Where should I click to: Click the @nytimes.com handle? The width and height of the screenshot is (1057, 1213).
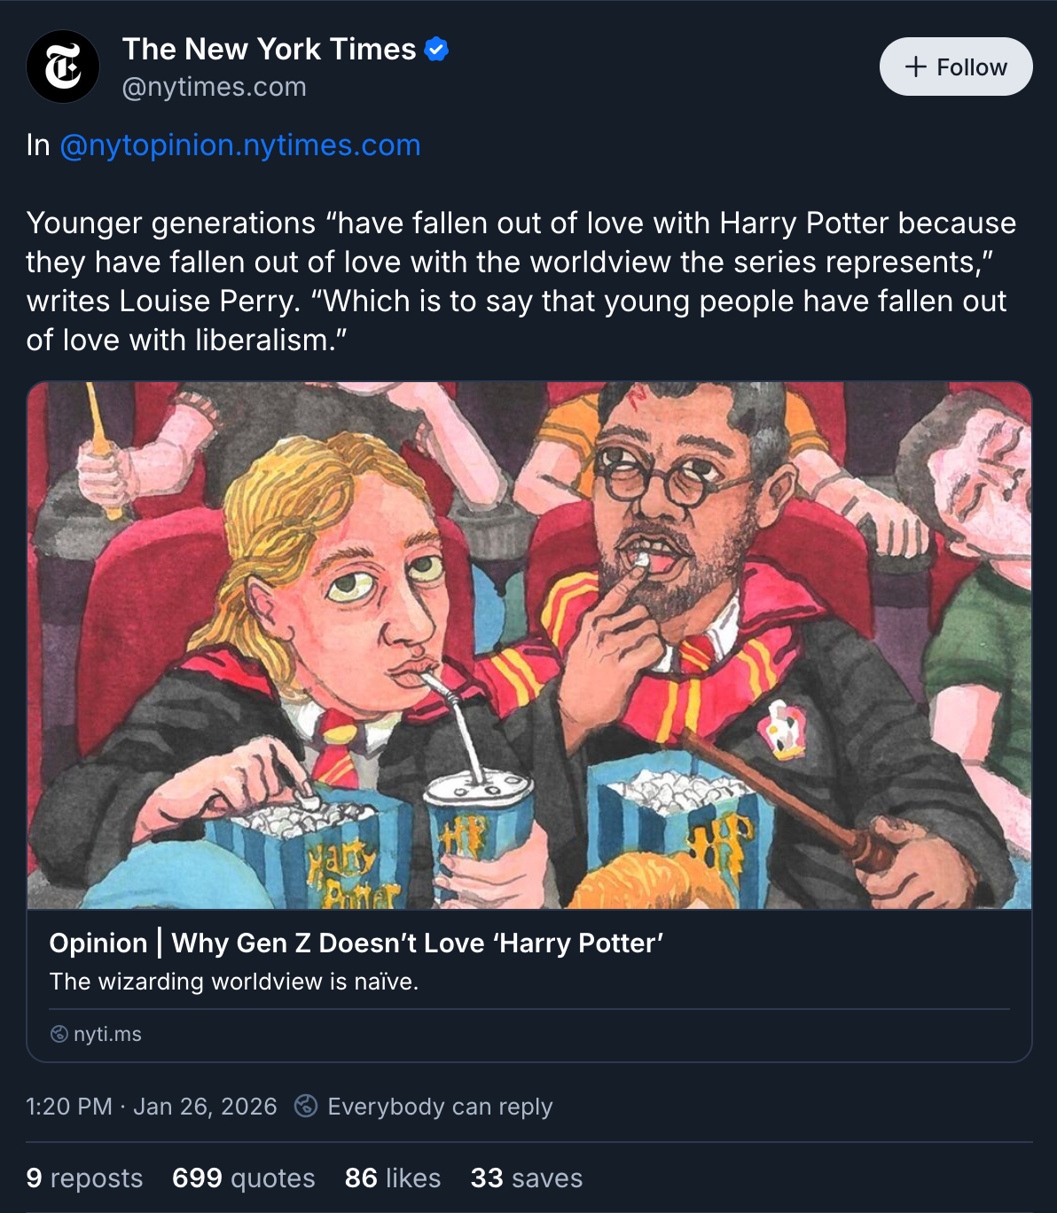[214, 87]
